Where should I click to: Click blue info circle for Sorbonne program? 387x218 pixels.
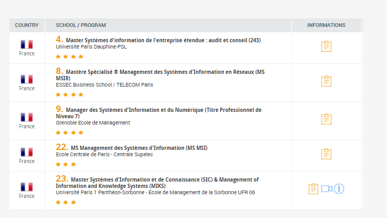tap(339, 188)
